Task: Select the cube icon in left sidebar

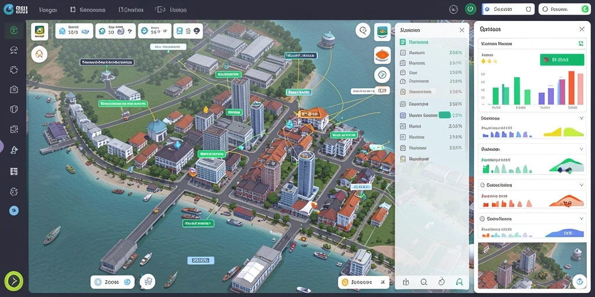Action: pyautogui.click(x=14, y=110)
